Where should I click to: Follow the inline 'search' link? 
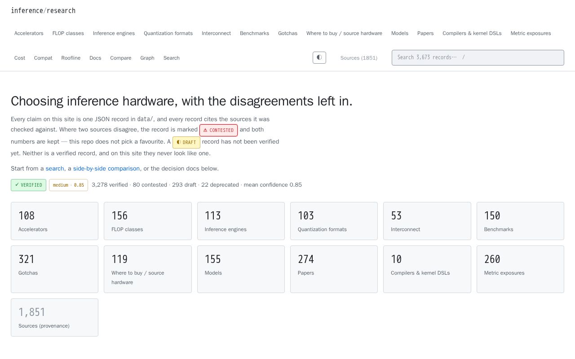(x=55, y=169)
